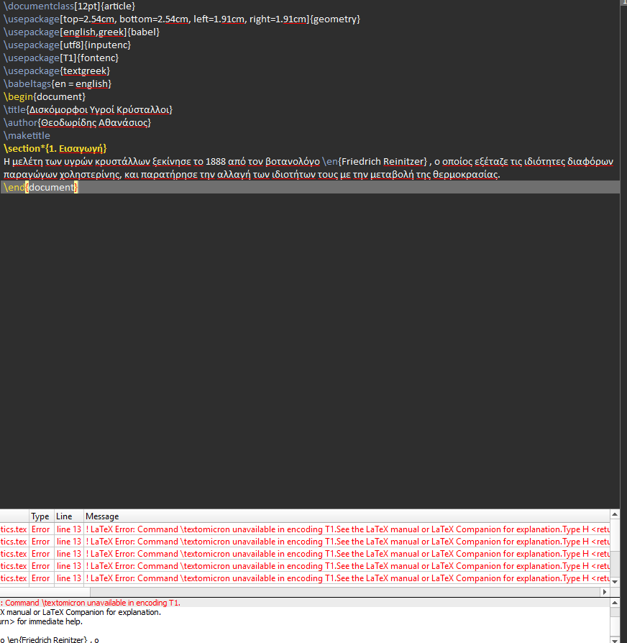Screen dimensions: 627x643
Task: Select the \maketitle command in the editor
Action: pyautogui.click(x=27, y=135)
